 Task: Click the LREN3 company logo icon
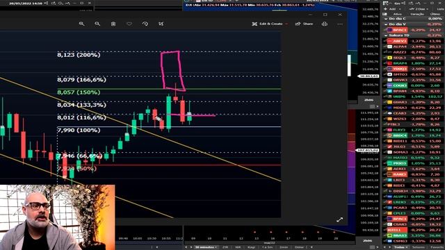tap(389, 202)
